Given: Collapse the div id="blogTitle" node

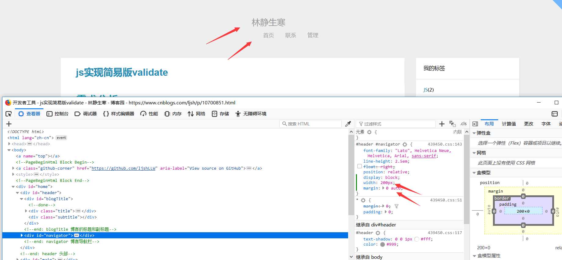Looking at the screenshot, I should click(22, 199).
